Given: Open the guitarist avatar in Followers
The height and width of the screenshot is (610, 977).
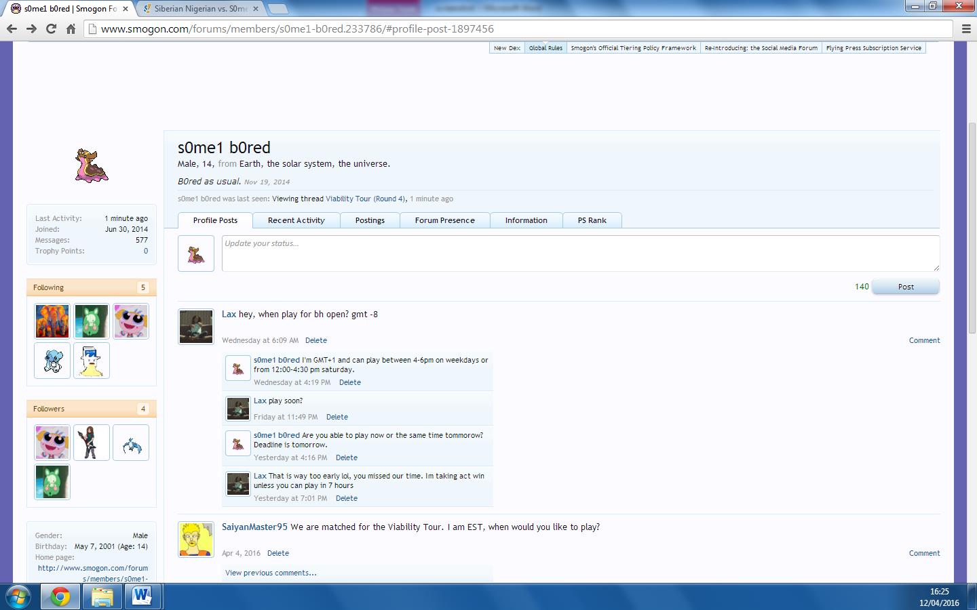Looking at the screenshot, I should (x=92, y=443).
